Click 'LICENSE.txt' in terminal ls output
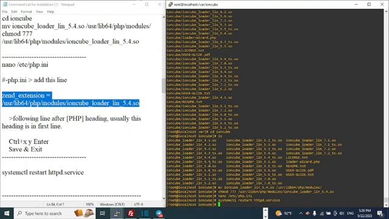The width and height of the screenshot is (389, 219). [297, 158]
